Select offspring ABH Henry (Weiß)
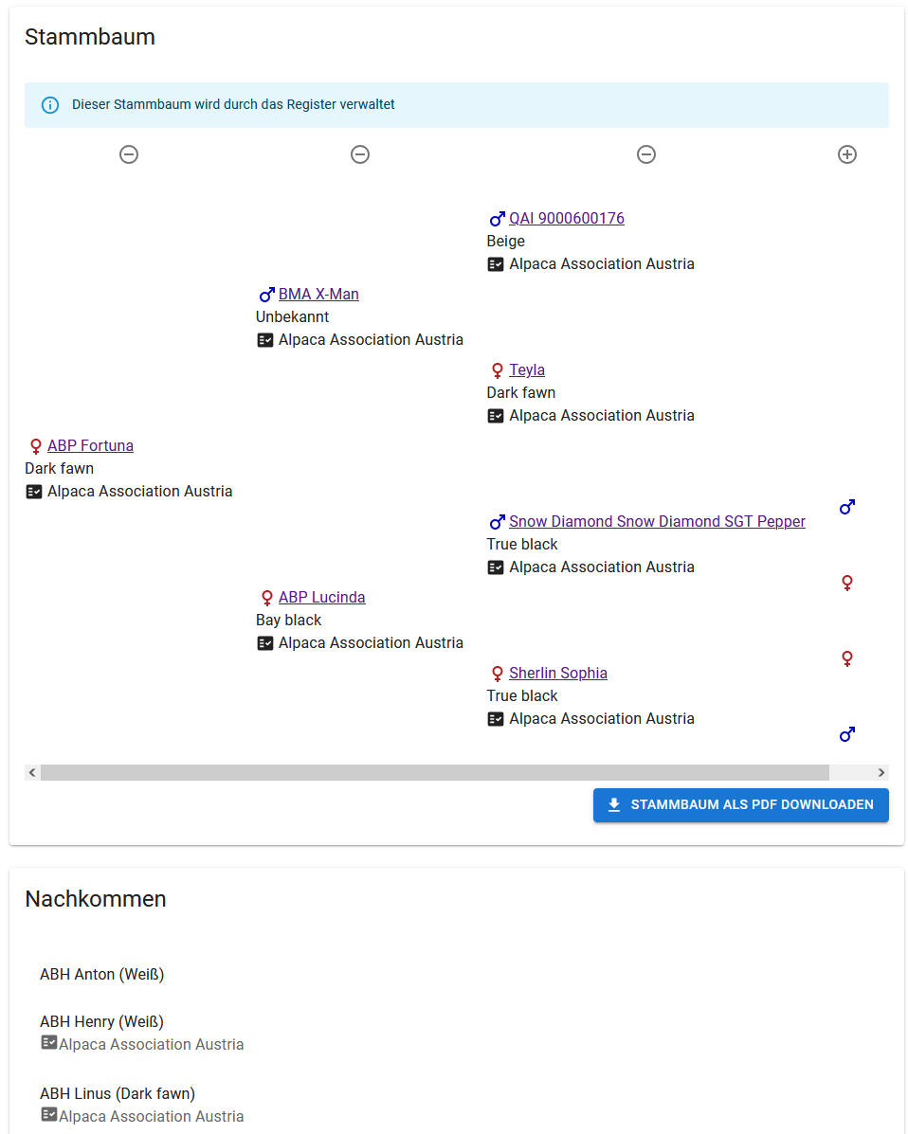Screen dimensions: 908x1134 pos(102,1021)
